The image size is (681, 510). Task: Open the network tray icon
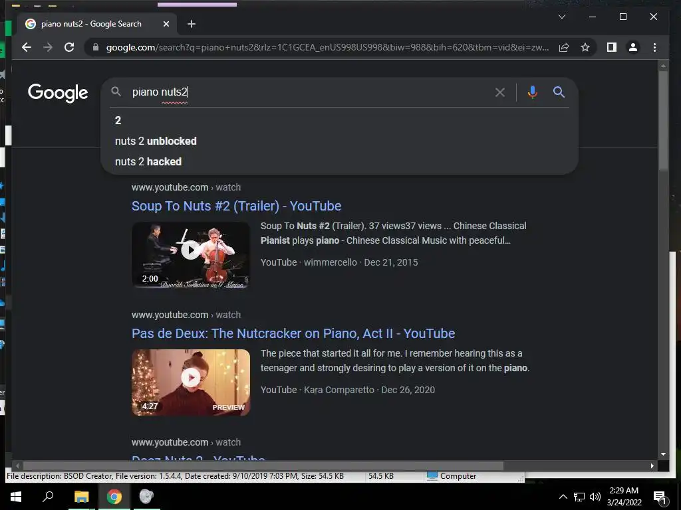point(579,497)
